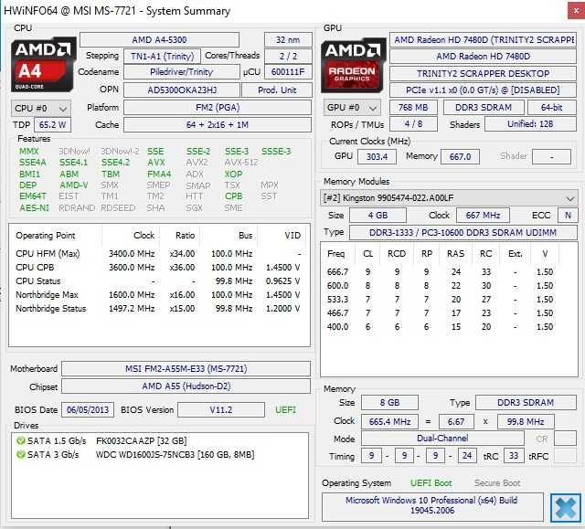Click the ECC value N field

568,216
